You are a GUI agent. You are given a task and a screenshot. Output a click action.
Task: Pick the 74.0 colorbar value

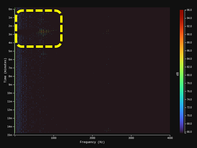[x=189, y=99]
